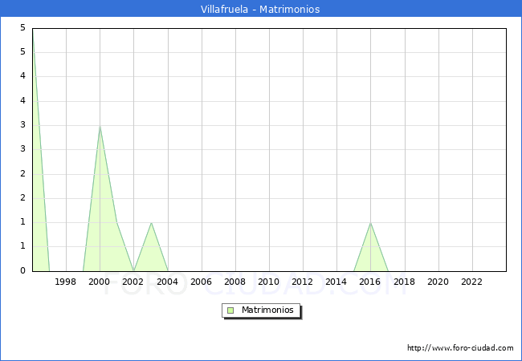Select the 2014 x-axis label
Screen dimensions: 522x361
coord(336,282)
